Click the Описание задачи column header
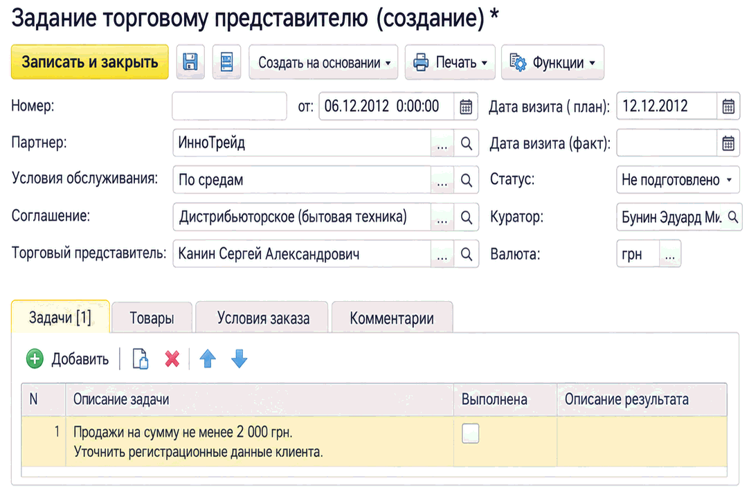The image size is (749, 499). 260,399
